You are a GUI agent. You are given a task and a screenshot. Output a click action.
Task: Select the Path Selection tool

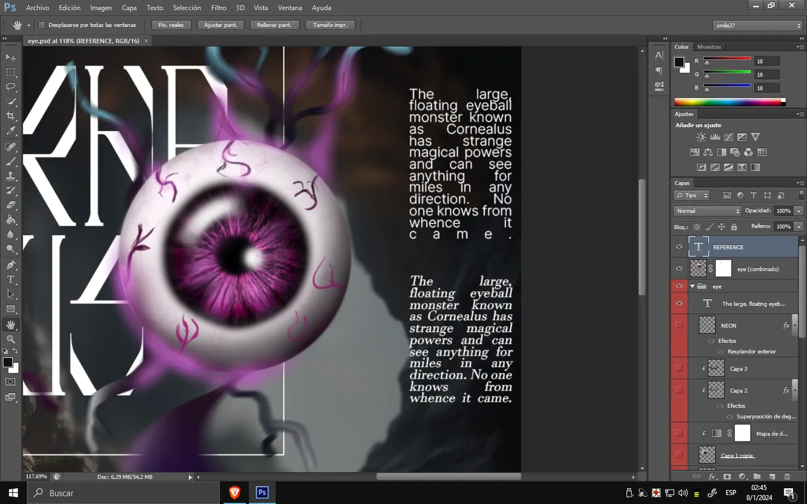tap(11, 294)
